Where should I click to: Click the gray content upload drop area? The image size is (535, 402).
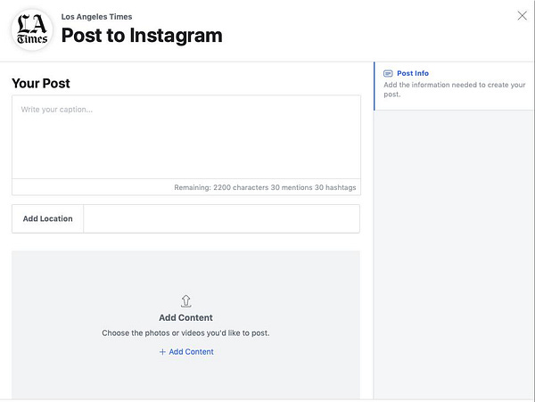click(185, 325)
